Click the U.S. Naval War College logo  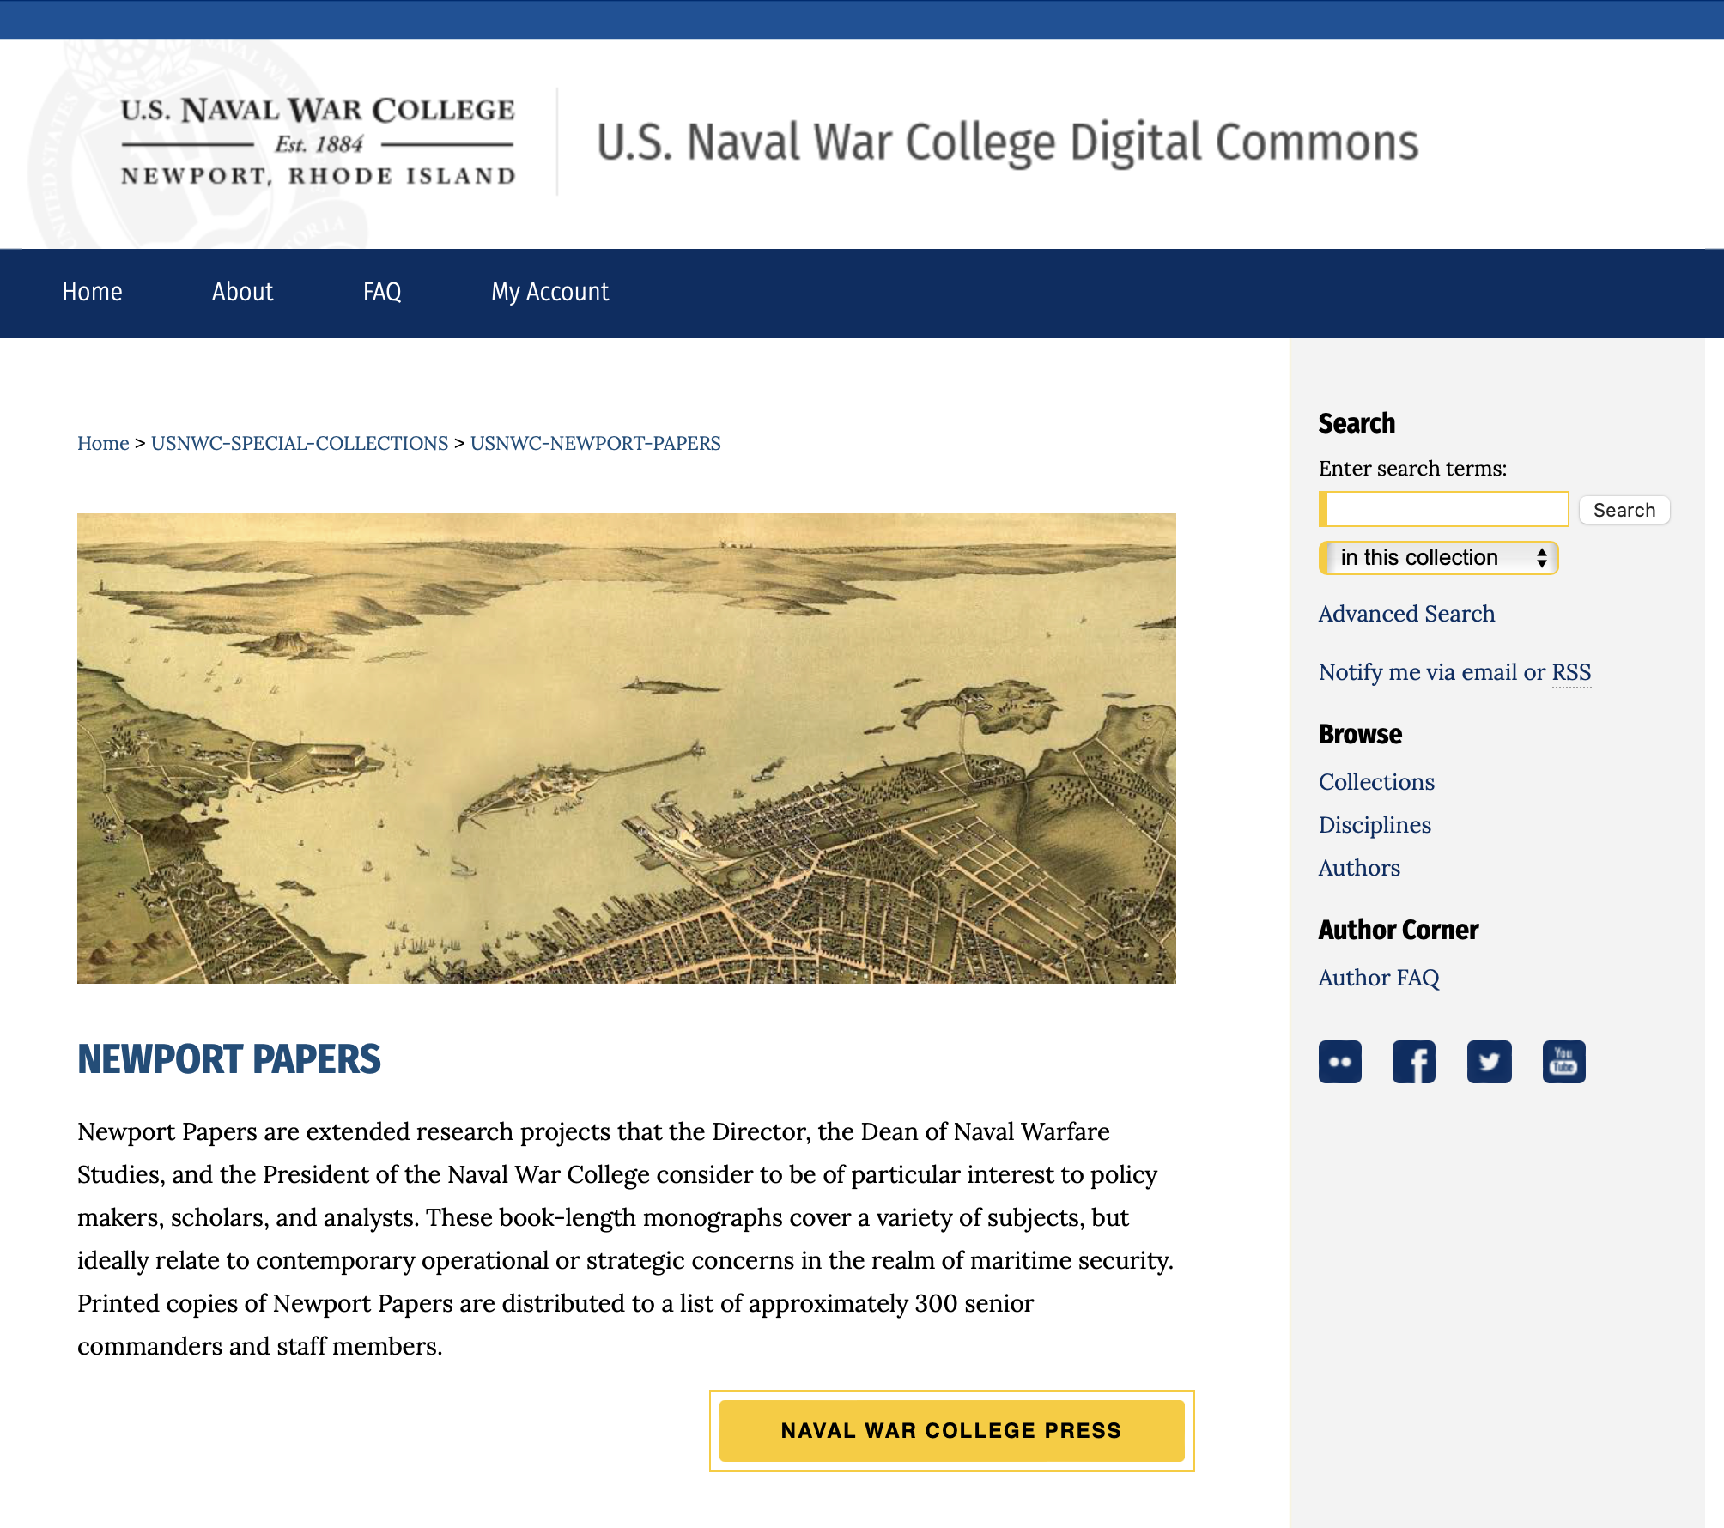[318, 142]
